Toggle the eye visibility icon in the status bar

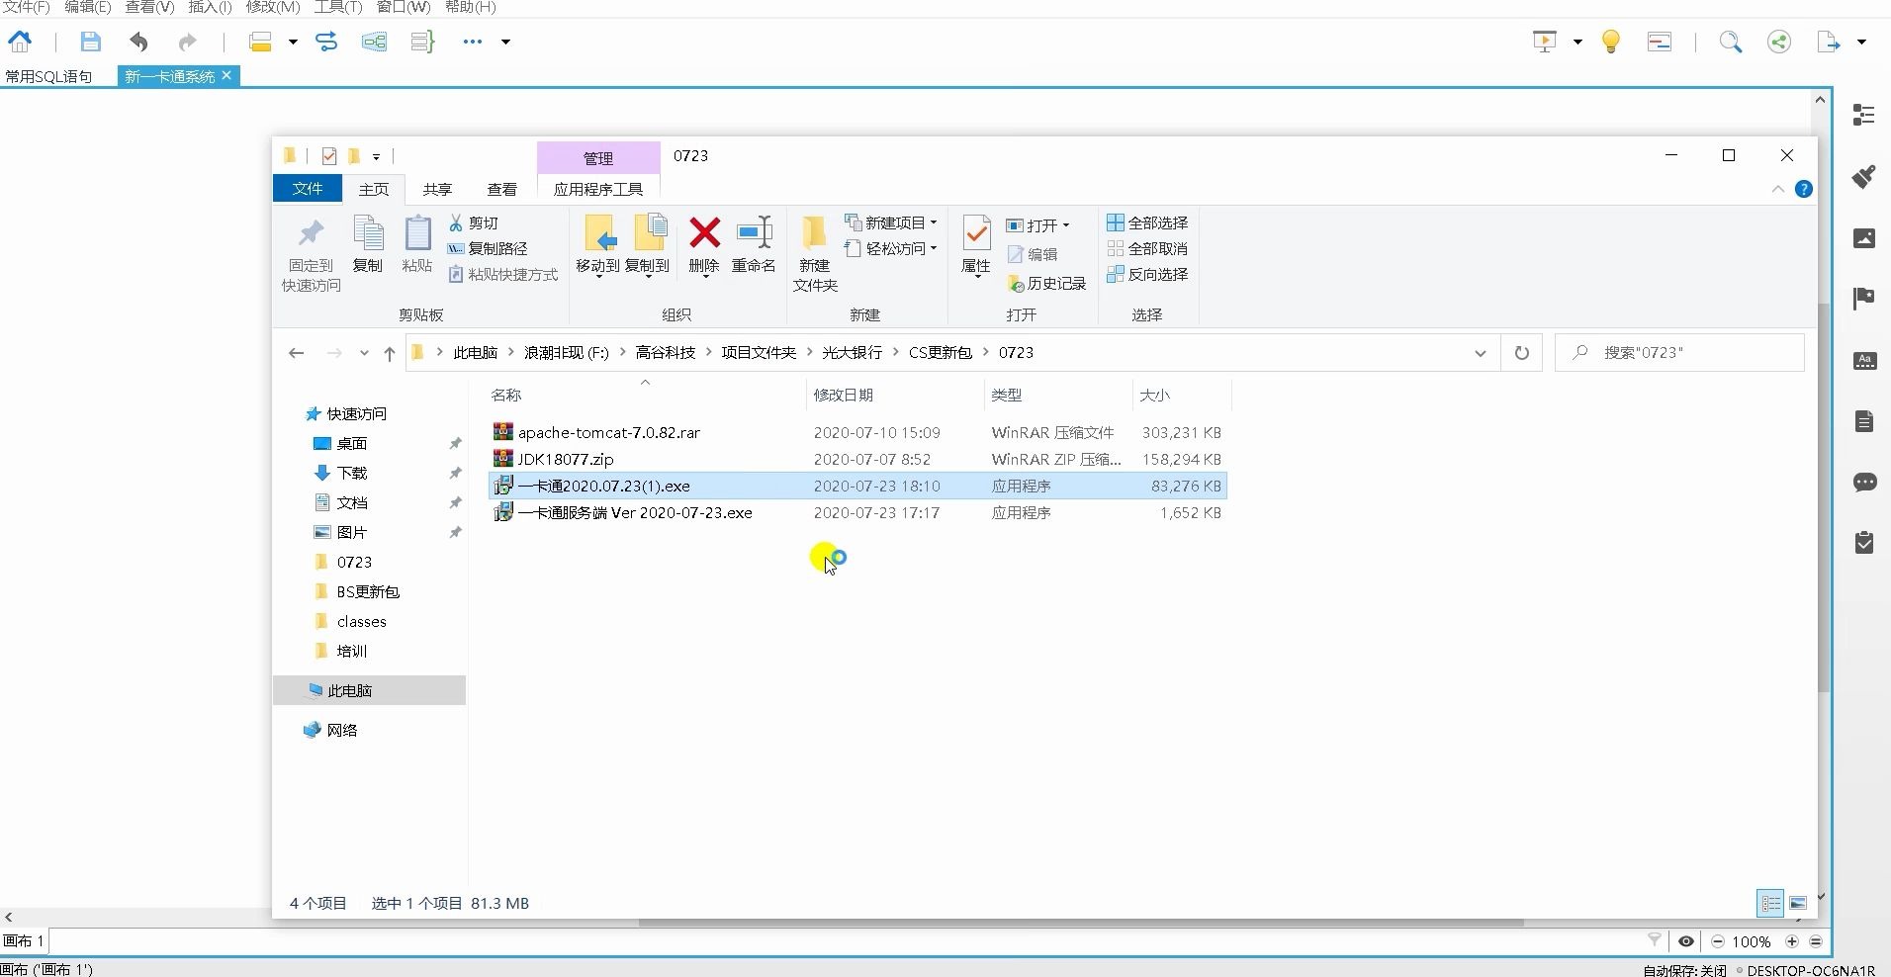click(x=1686, y=941)
